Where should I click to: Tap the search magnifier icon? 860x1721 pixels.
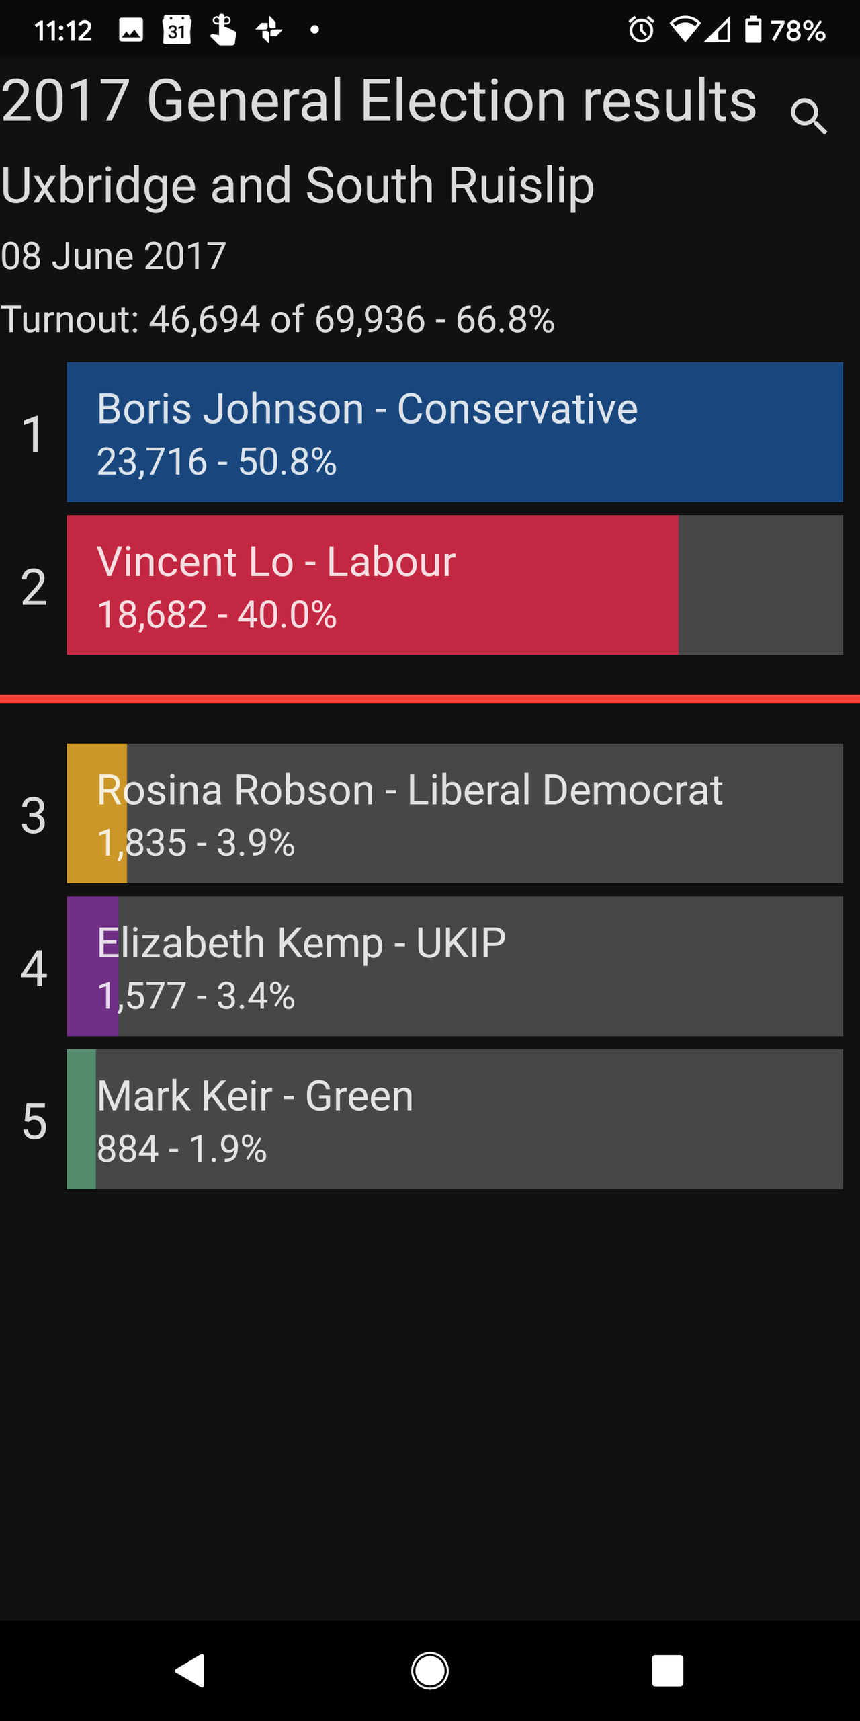point(808,116)
